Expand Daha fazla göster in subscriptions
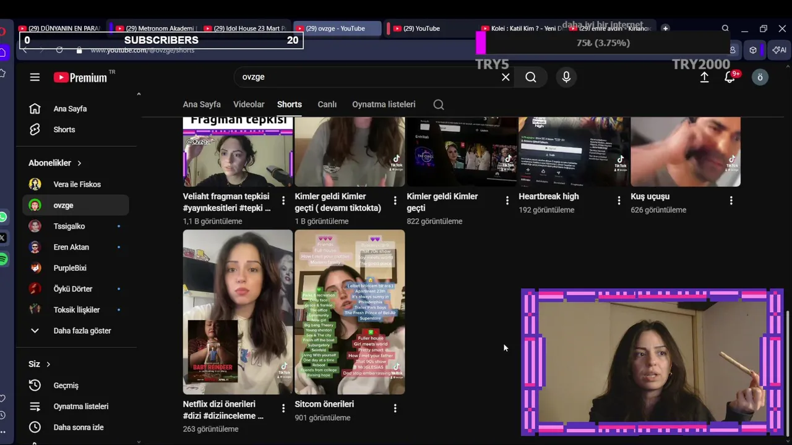 [x=75, y=331]
